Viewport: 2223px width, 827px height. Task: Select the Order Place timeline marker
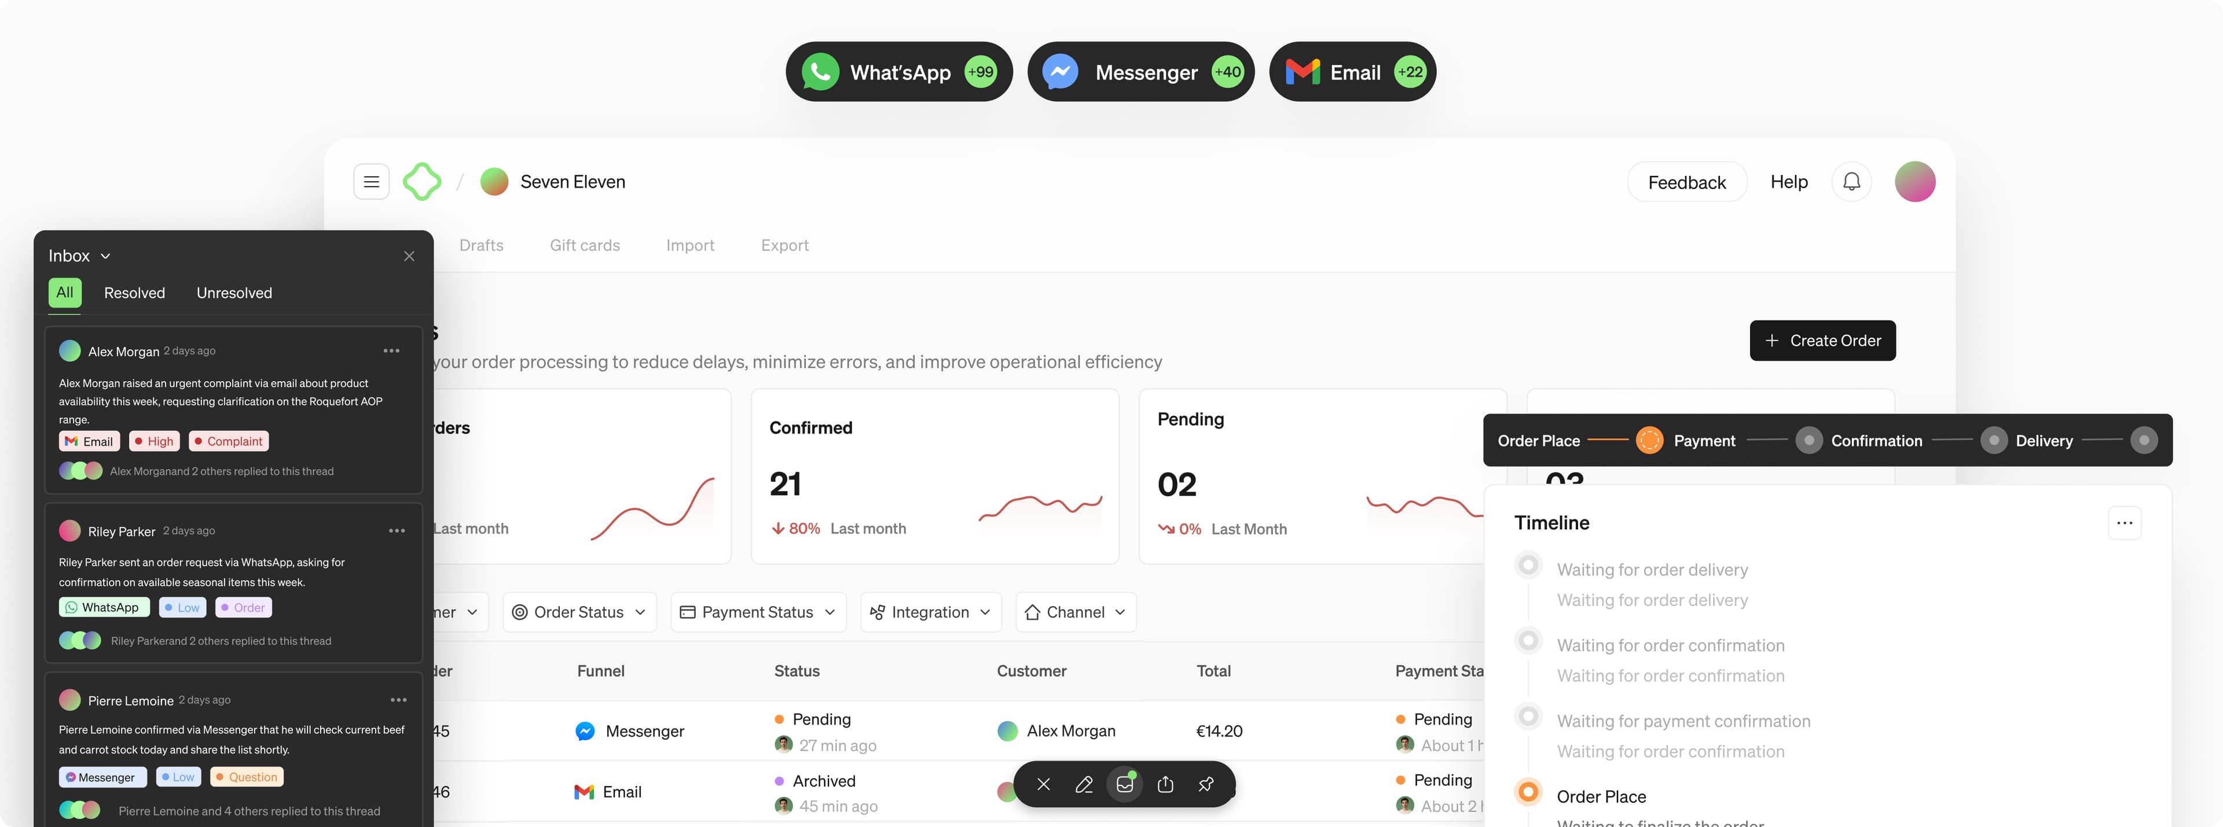(x=1528, y=792)
